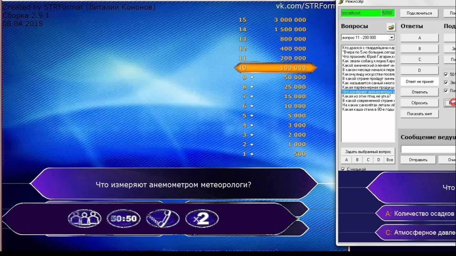Uncheck the "С музыкой" checkbox

click(x=343, y=169)
